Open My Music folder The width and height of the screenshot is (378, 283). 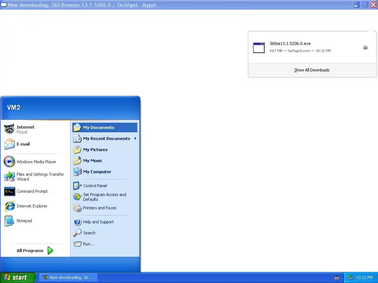(105, 161)
